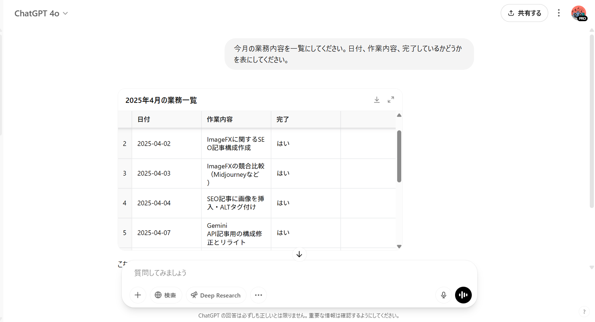Screen dimensions: 595x322
Task: Select the 作業内容 column header
Action: point(236,119)
